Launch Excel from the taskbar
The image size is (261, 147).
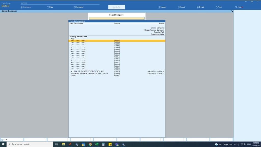click(97, 144)
